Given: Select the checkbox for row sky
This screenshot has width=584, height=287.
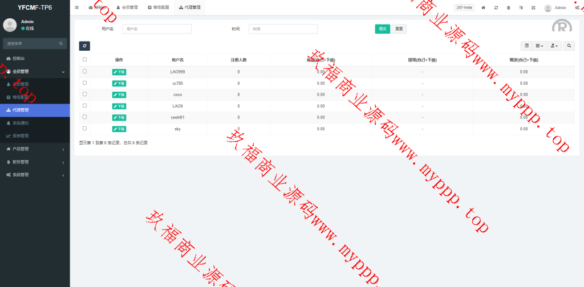Looking at the screenshot, I should tap(85, 129).
